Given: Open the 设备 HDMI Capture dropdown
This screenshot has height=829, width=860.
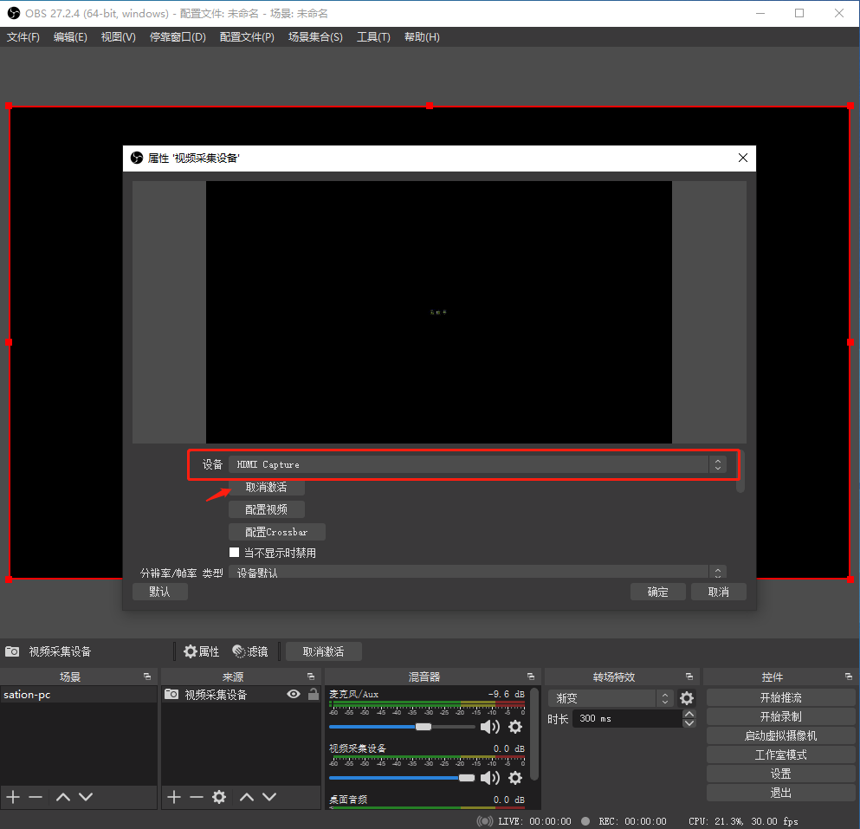Looking at the screenshot, I should click(476, 464).
